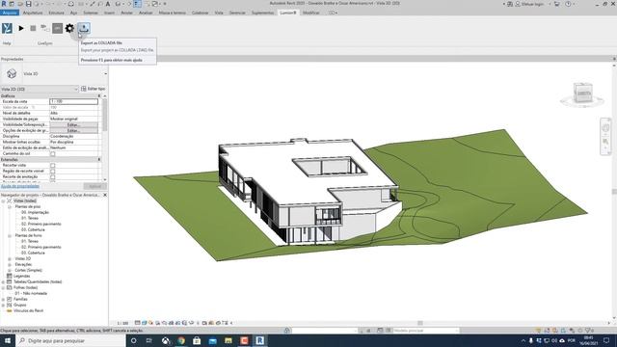
Task: Open the Revit application 'R' menu icon
Action: tap(4, 4)
